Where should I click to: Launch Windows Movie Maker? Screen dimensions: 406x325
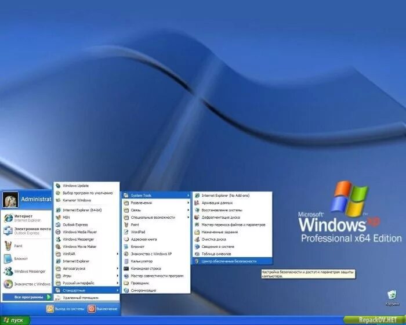86,247
